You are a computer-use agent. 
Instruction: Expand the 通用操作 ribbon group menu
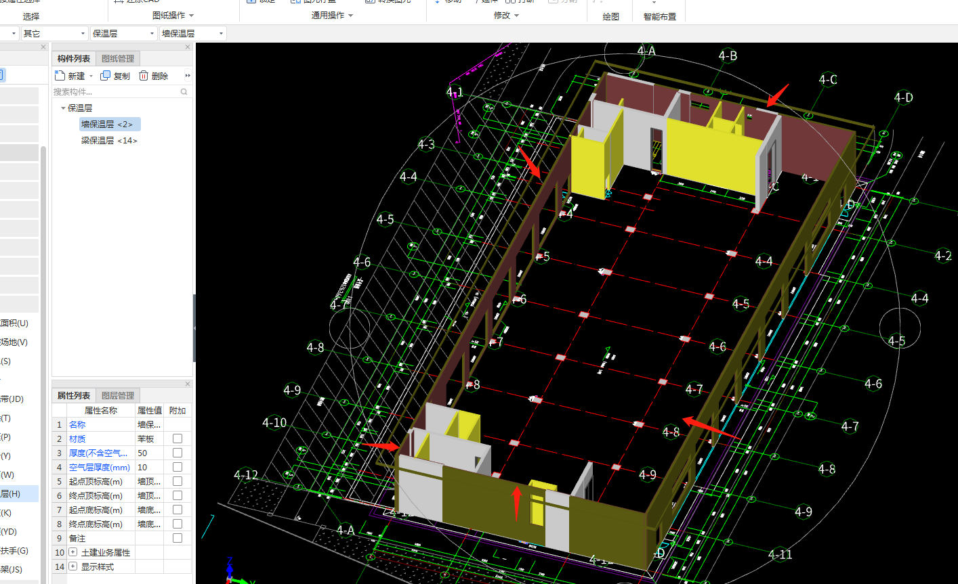[x=350, y=16]
